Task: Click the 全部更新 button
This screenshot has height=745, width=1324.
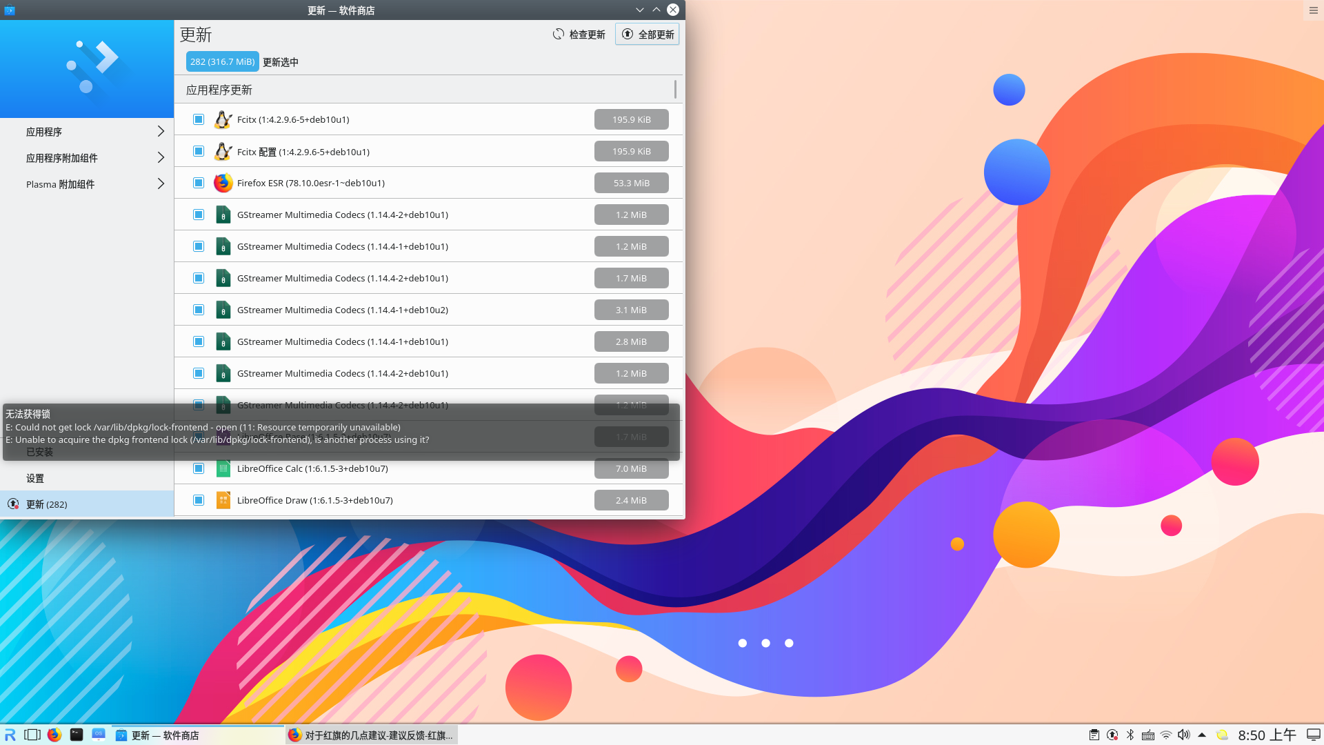Action: 647,34
